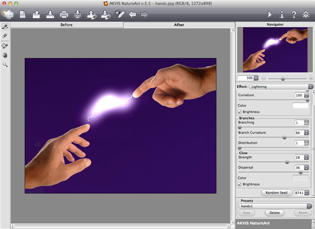Switch to the Before tab
Screen dimensions: 315x229
(x=66, y=25)
